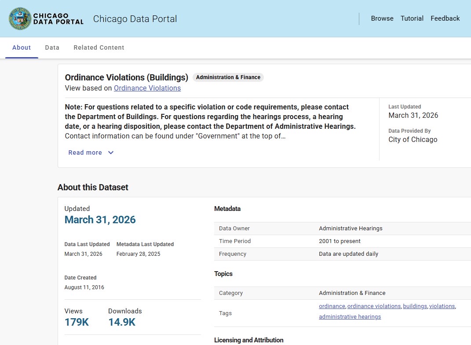Select the About tab
The image size is (471, 345).
[22, 47]
